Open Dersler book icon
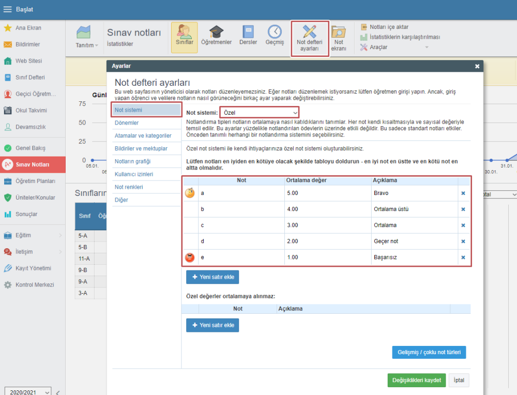The height and width of the screenshot is (395, 517). pyautogui.click(x=248, y=32)
